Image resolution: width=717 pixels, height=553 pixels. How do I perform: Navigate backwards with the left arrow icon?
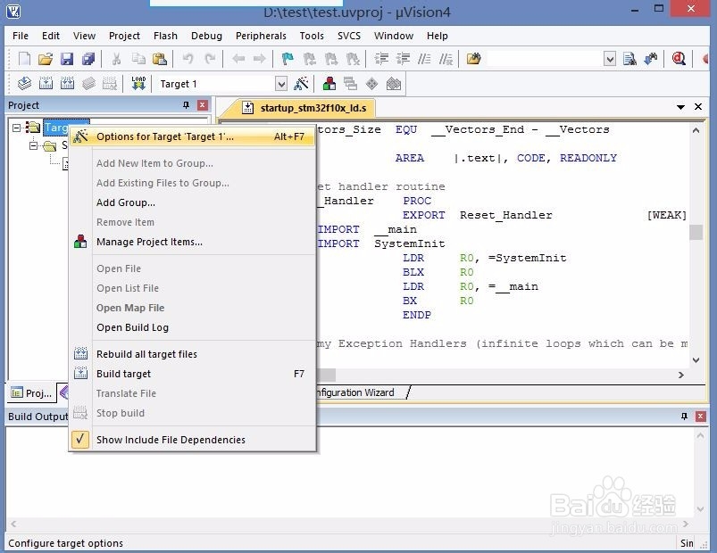point(238,59)
